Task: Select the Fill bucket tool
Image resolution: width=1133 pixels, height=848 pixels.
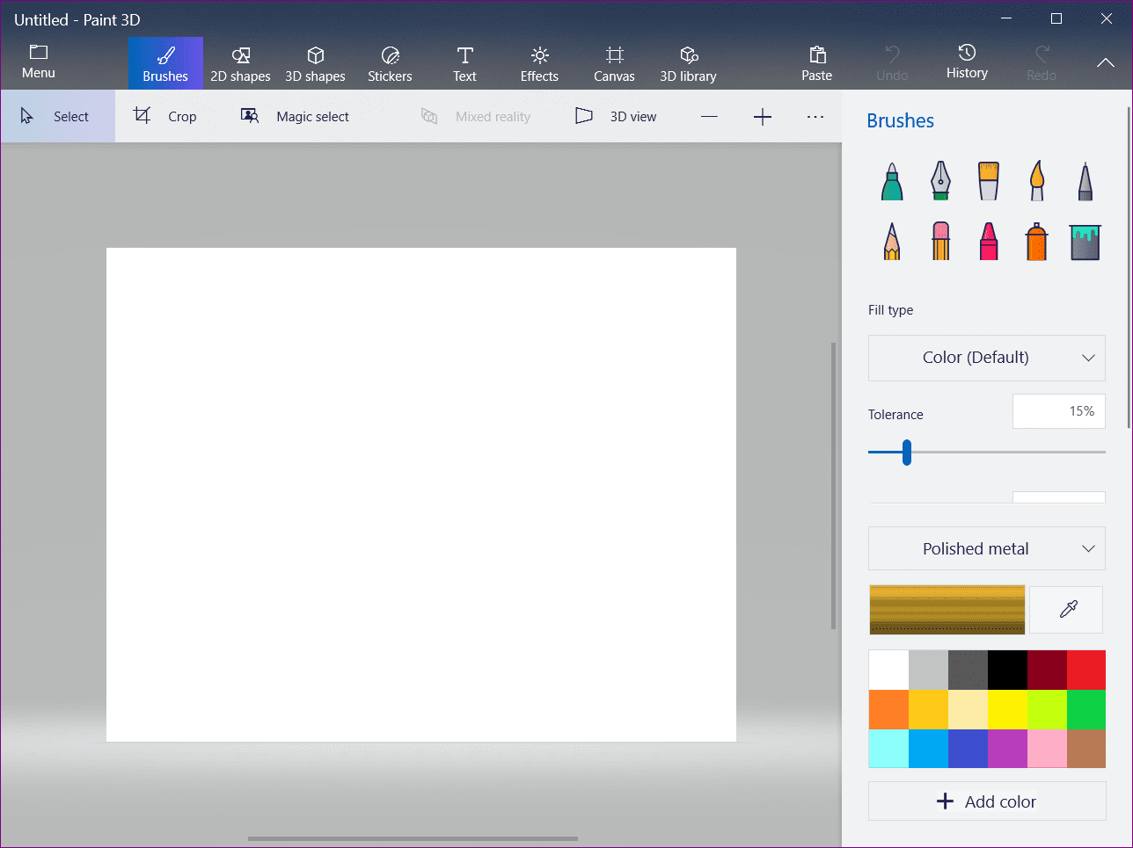Action: [1085, 242]
